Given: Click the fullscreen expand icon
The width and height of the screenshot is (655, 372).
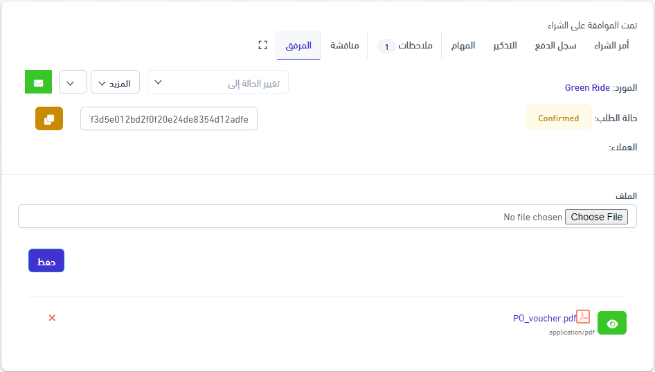Looking at the screenshot, I should coord(262,45).
